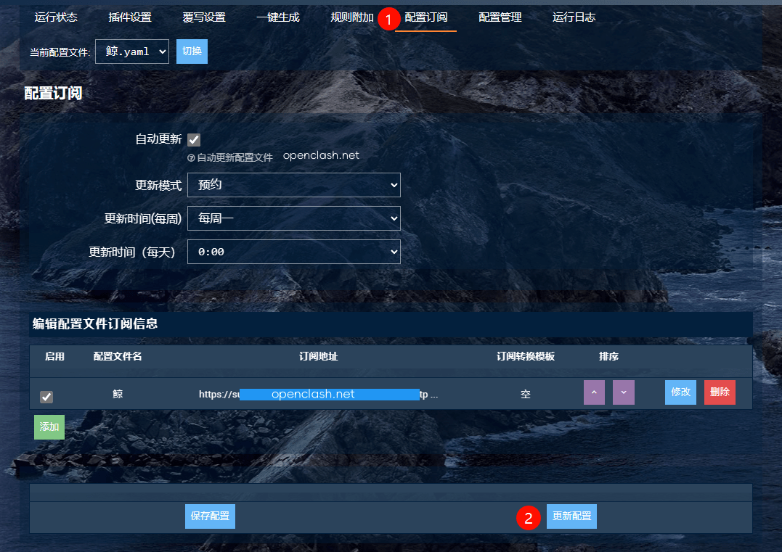Open the 插件设置 tab
The height and width of the screenshot is (552, 782).
(130, 17)
